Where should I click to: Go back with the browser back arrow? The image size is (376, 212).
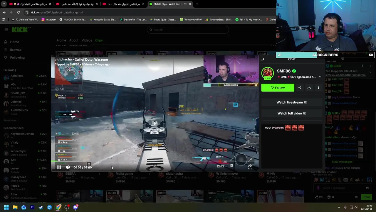point(4,12)
